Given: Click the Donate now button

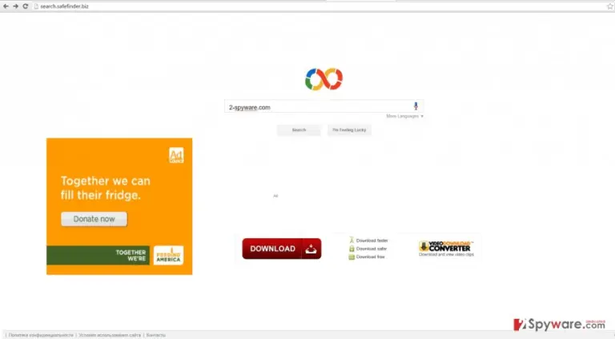Looking at the screenshot, I should [94, 219].
